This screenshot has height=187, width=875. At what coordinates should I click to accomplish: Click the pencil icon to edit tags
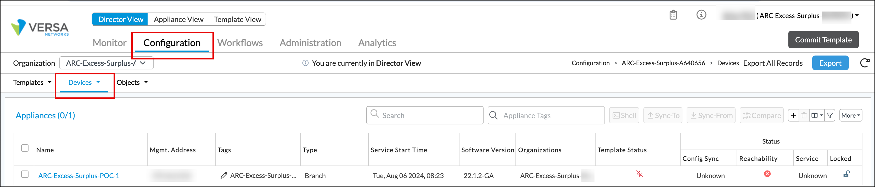coord(223,175)
